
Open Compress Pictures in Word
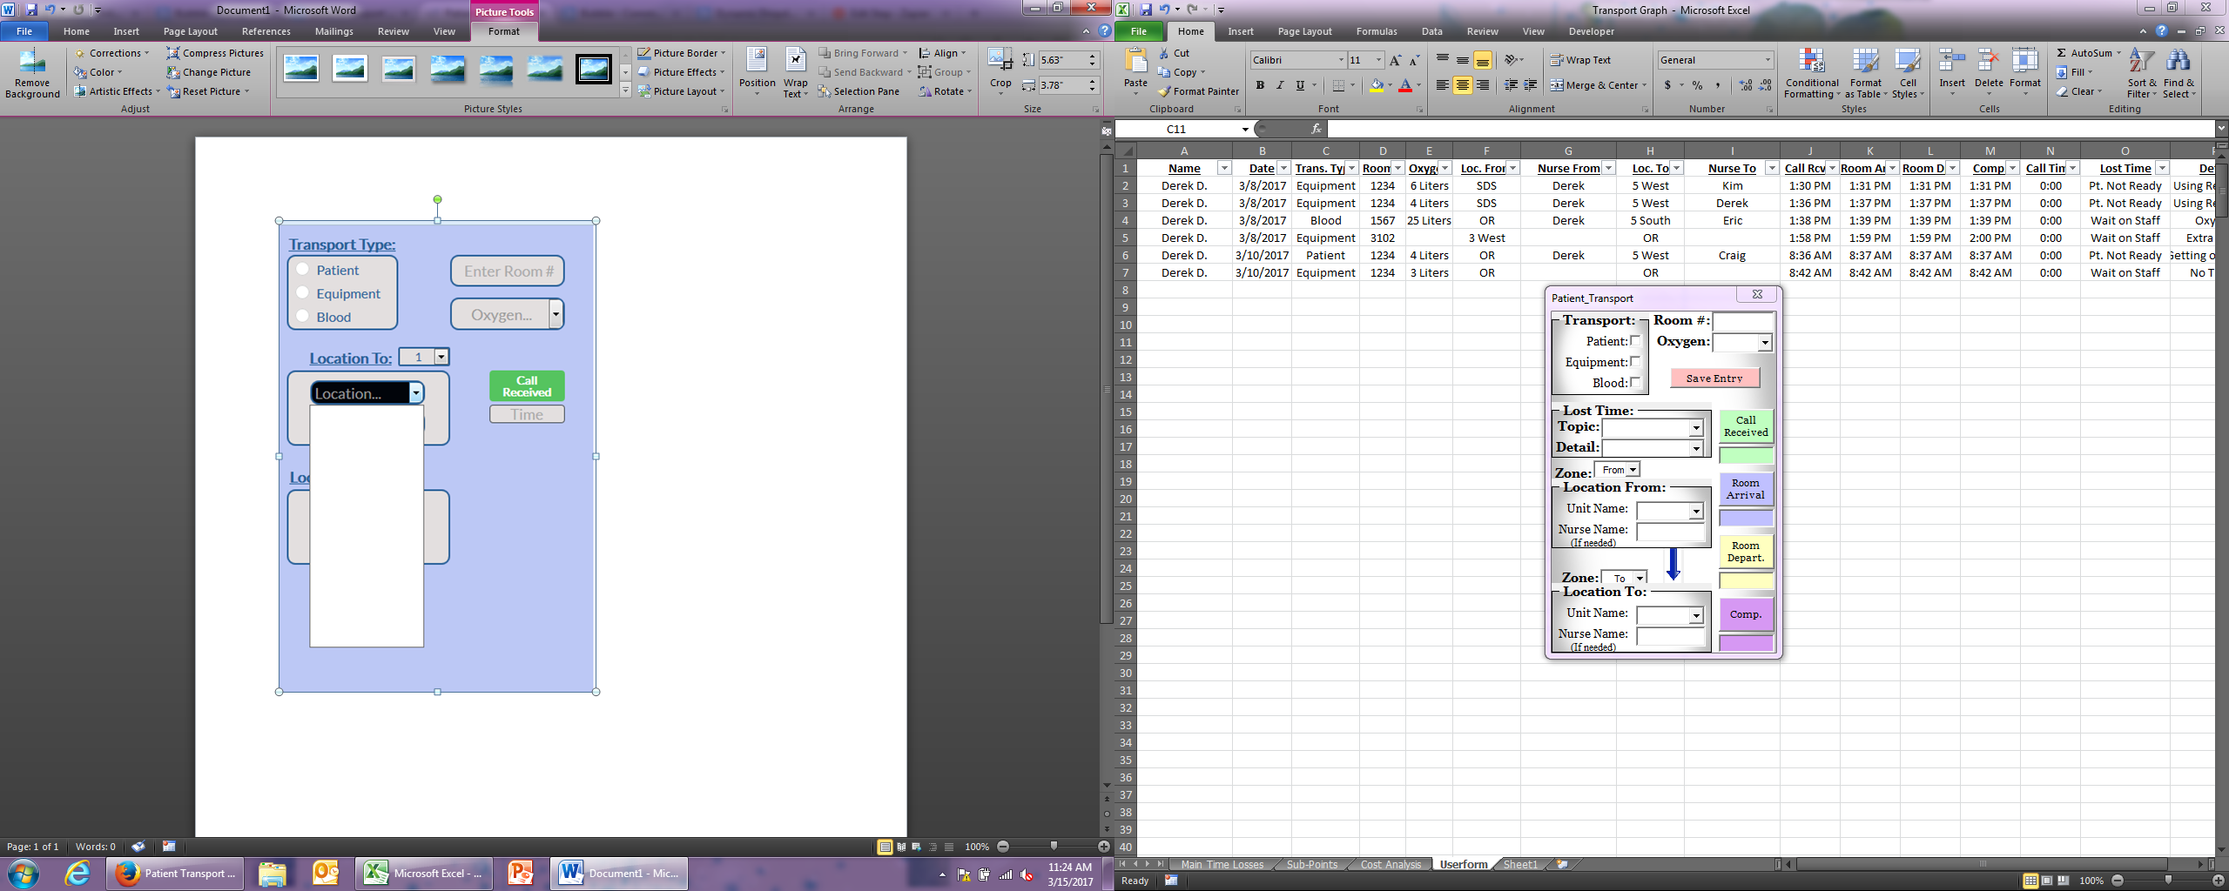click(x=215, y=53)
